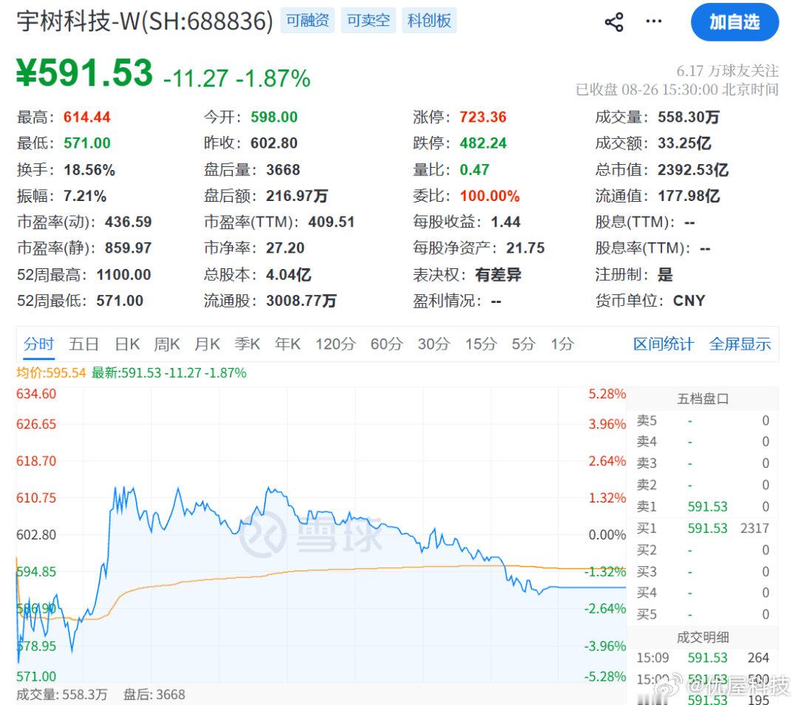798x705 pixels.
Task: Click the 流通值 value 177.98亿
Action: point(689,196)
